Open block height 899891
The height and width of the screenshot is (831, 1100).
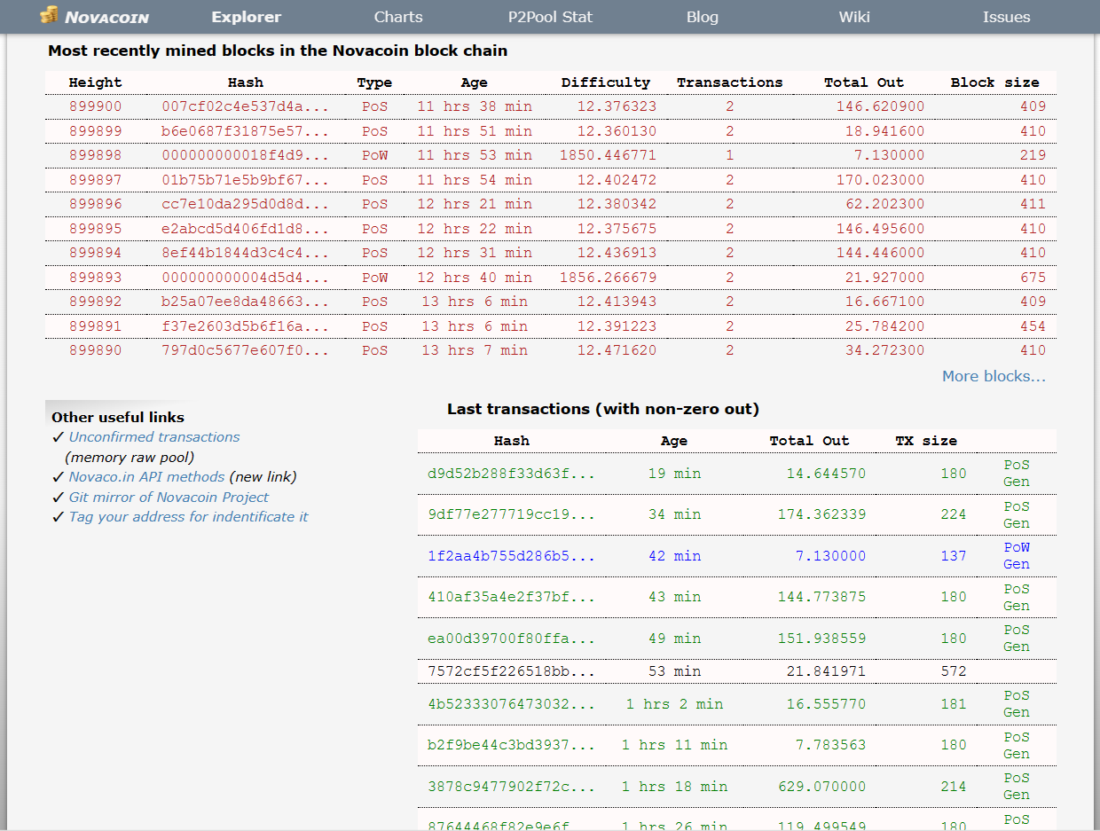pyautogui.click(x=95, y=326)
